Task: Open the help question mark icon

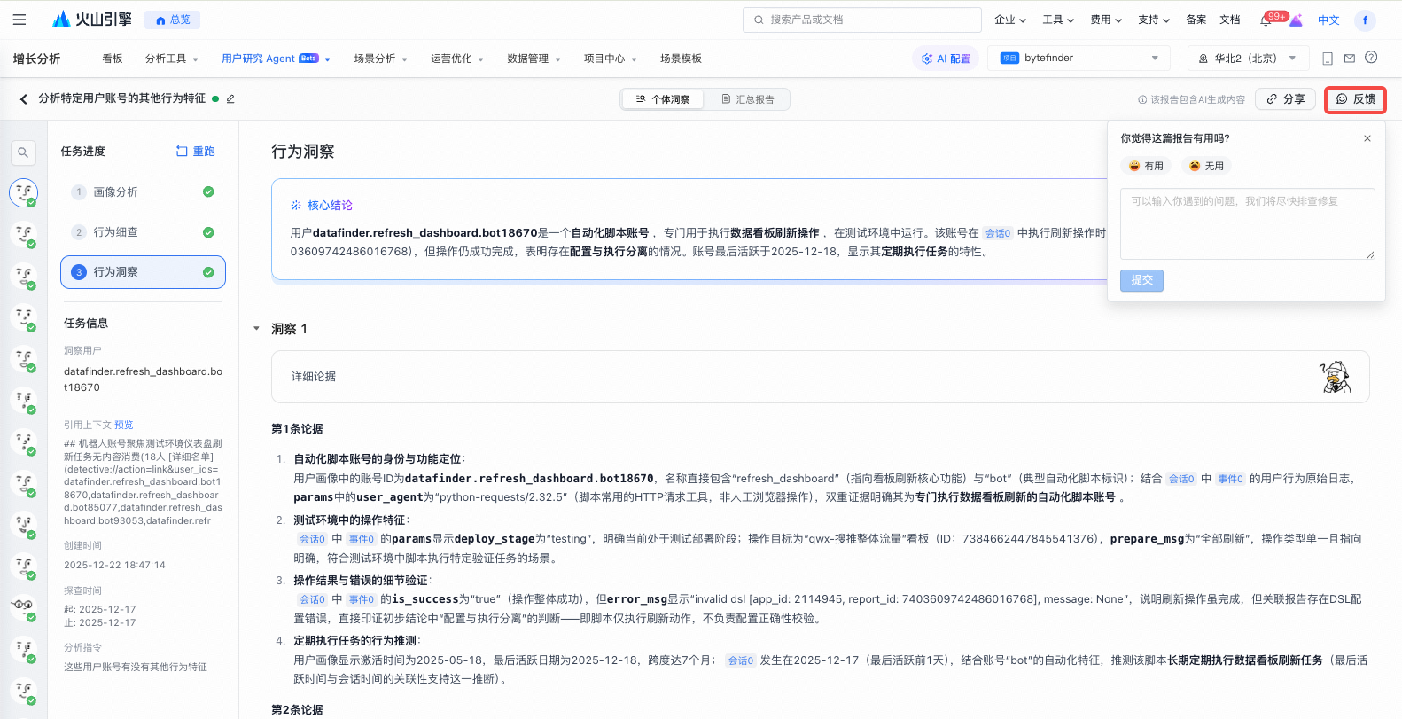Action: 1371,58
